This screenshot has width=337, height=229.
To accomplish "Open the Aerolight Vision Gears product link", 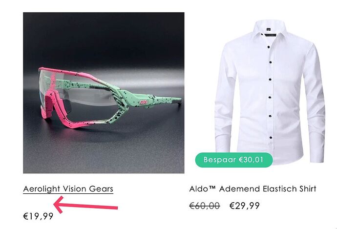I will 68,189.
